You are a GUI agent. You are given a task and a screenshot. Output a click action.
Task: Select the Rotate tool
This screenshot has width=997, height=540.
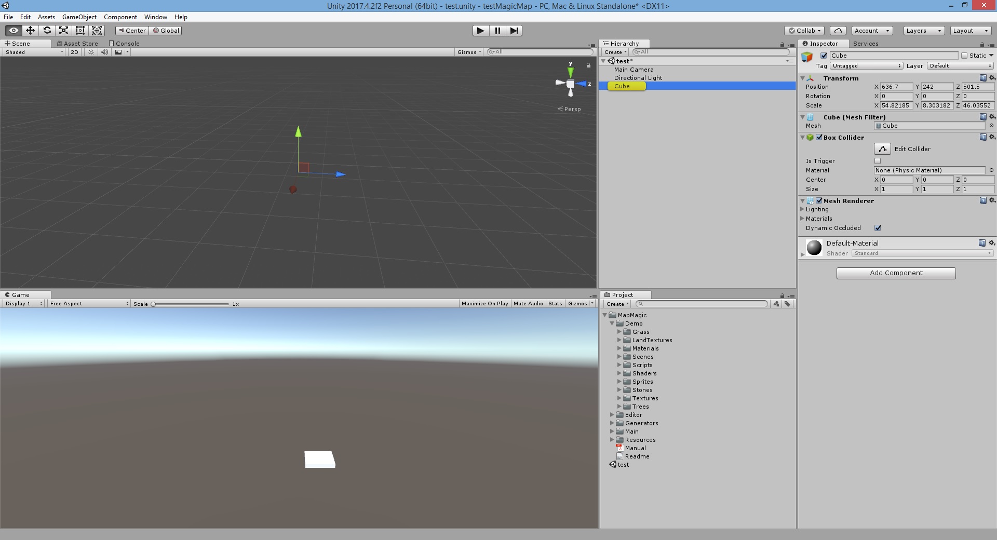pyautogui.click(x=47, y=31)
